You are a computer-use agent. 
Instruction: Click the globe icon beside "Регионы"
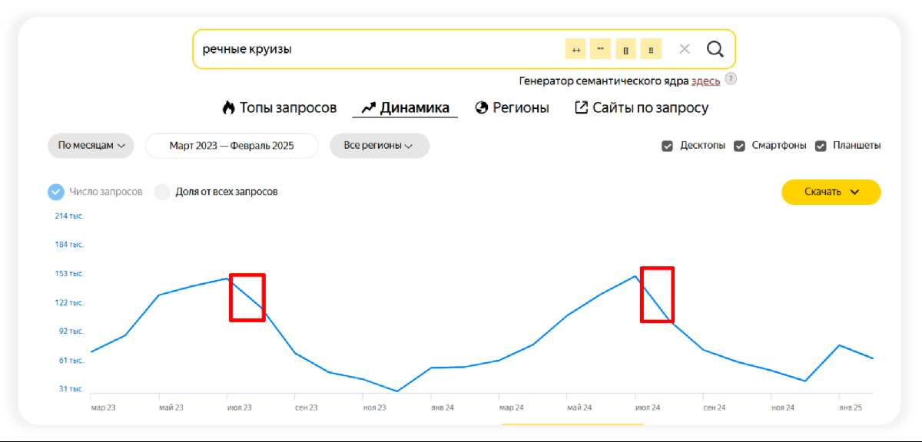tap(482, 108)
